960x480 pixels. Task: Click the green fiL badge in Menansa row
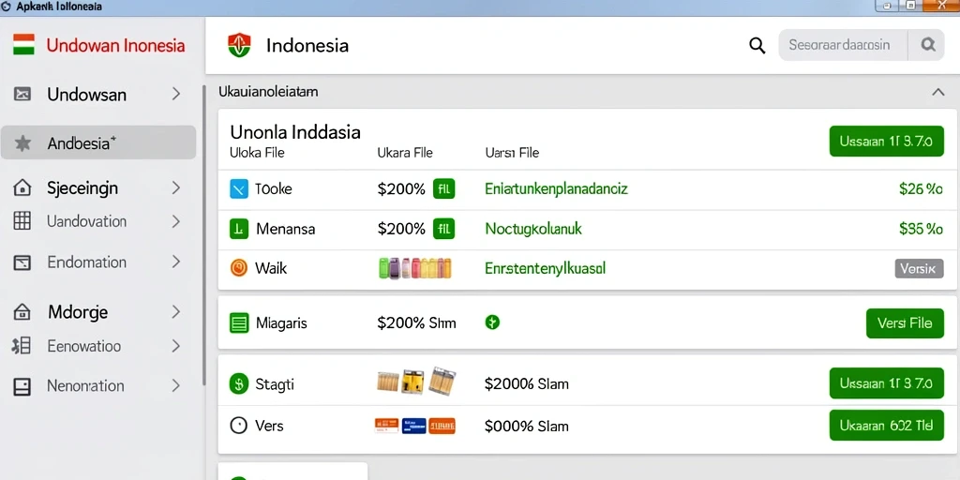tap(443, 230)
